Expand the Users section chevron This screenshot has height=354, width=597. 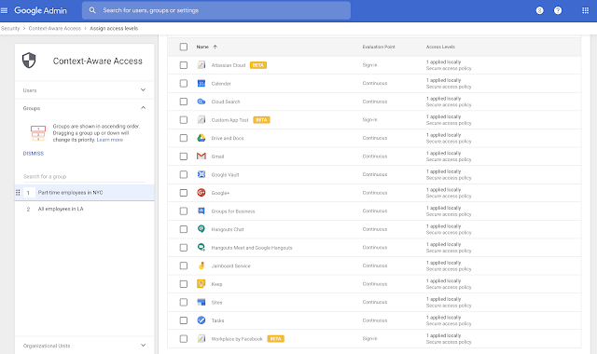point(143,90)
